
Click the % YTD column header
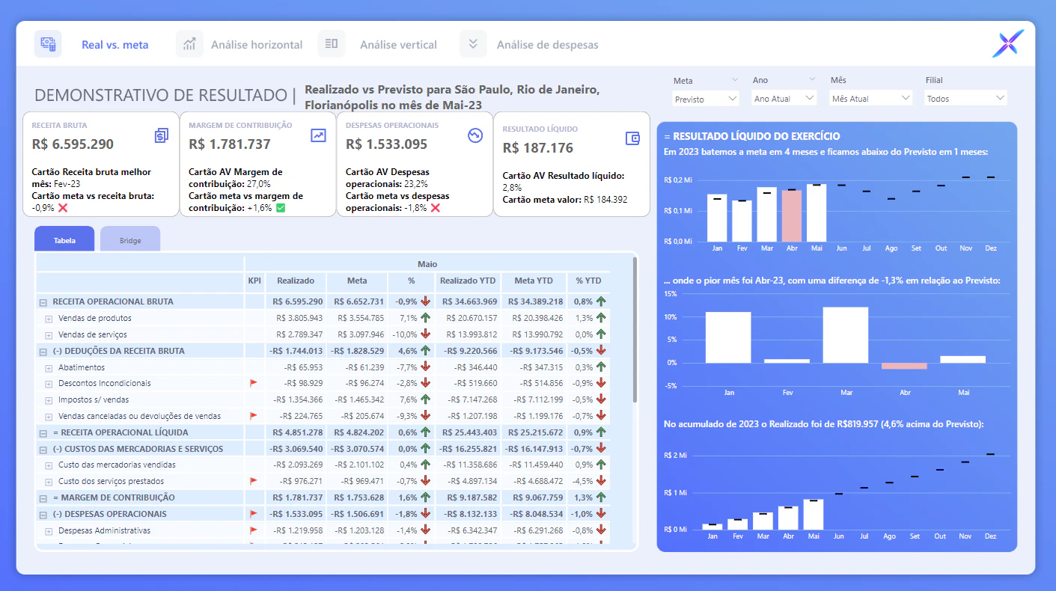tap(589, 281)
